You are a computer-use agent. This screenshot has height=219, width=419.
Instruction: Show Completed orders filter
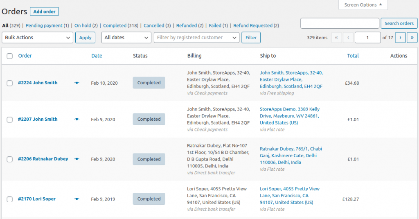[115, 25]
